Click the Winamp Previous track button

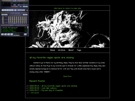click(x=3, y=10)
